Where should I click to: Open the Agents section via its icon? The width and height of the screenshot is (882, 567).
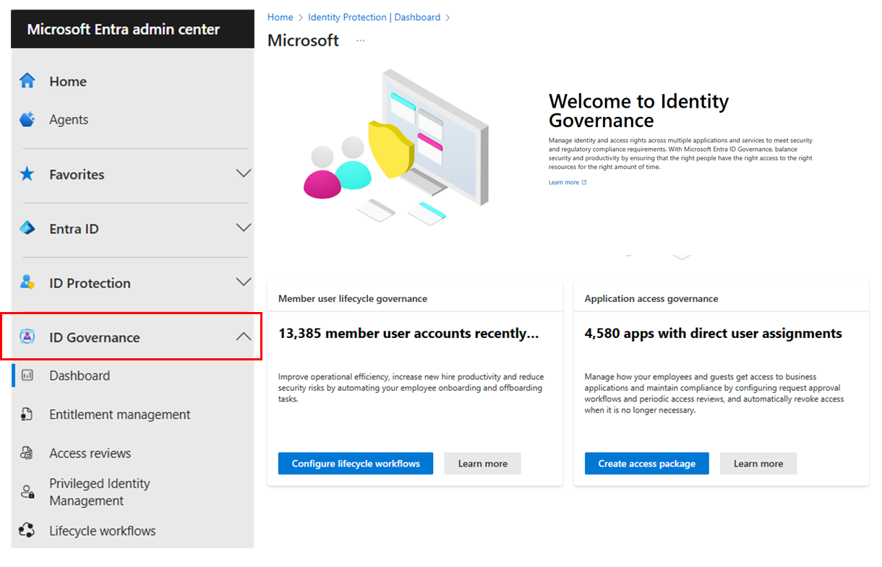click(27, 119)
